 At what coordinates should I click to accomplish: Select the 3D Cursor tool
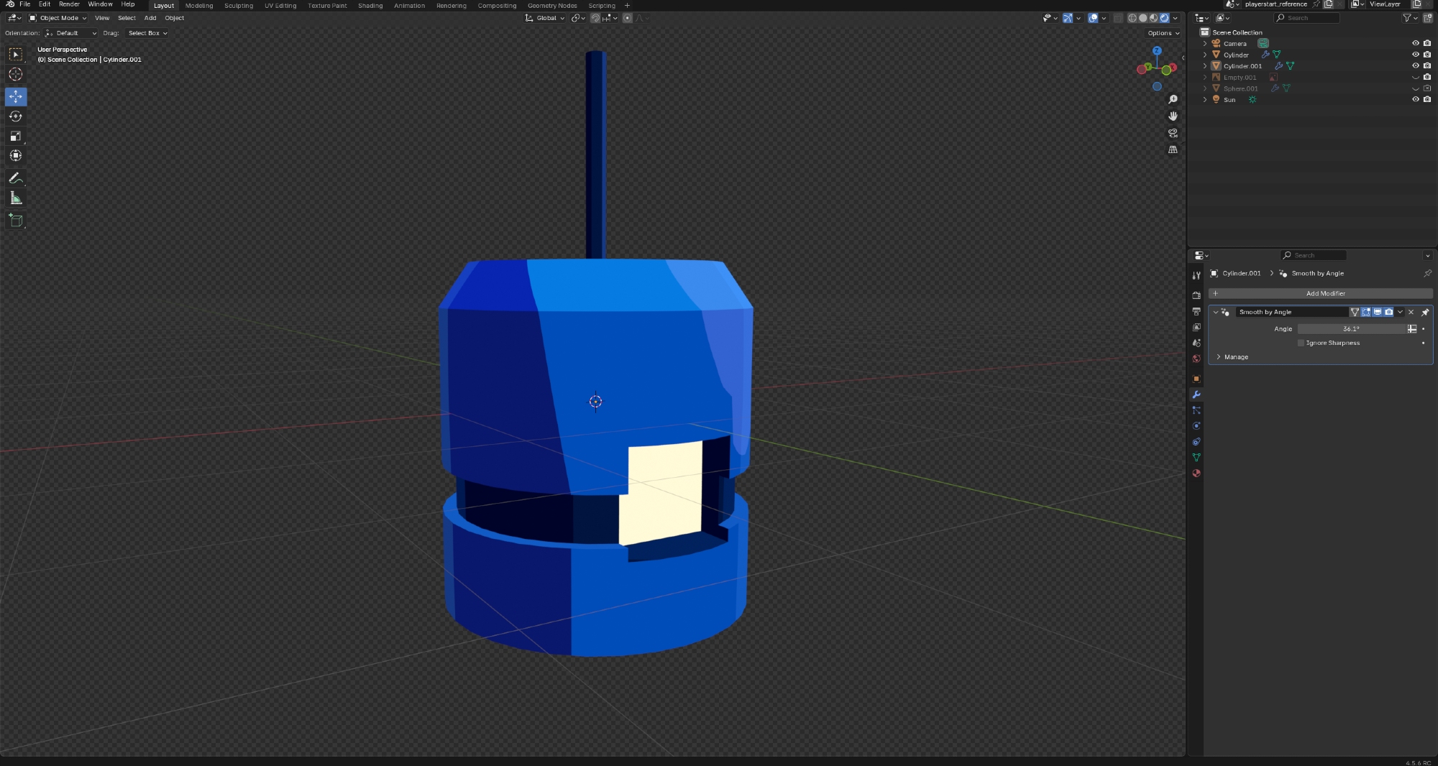[x=16, y=75]
